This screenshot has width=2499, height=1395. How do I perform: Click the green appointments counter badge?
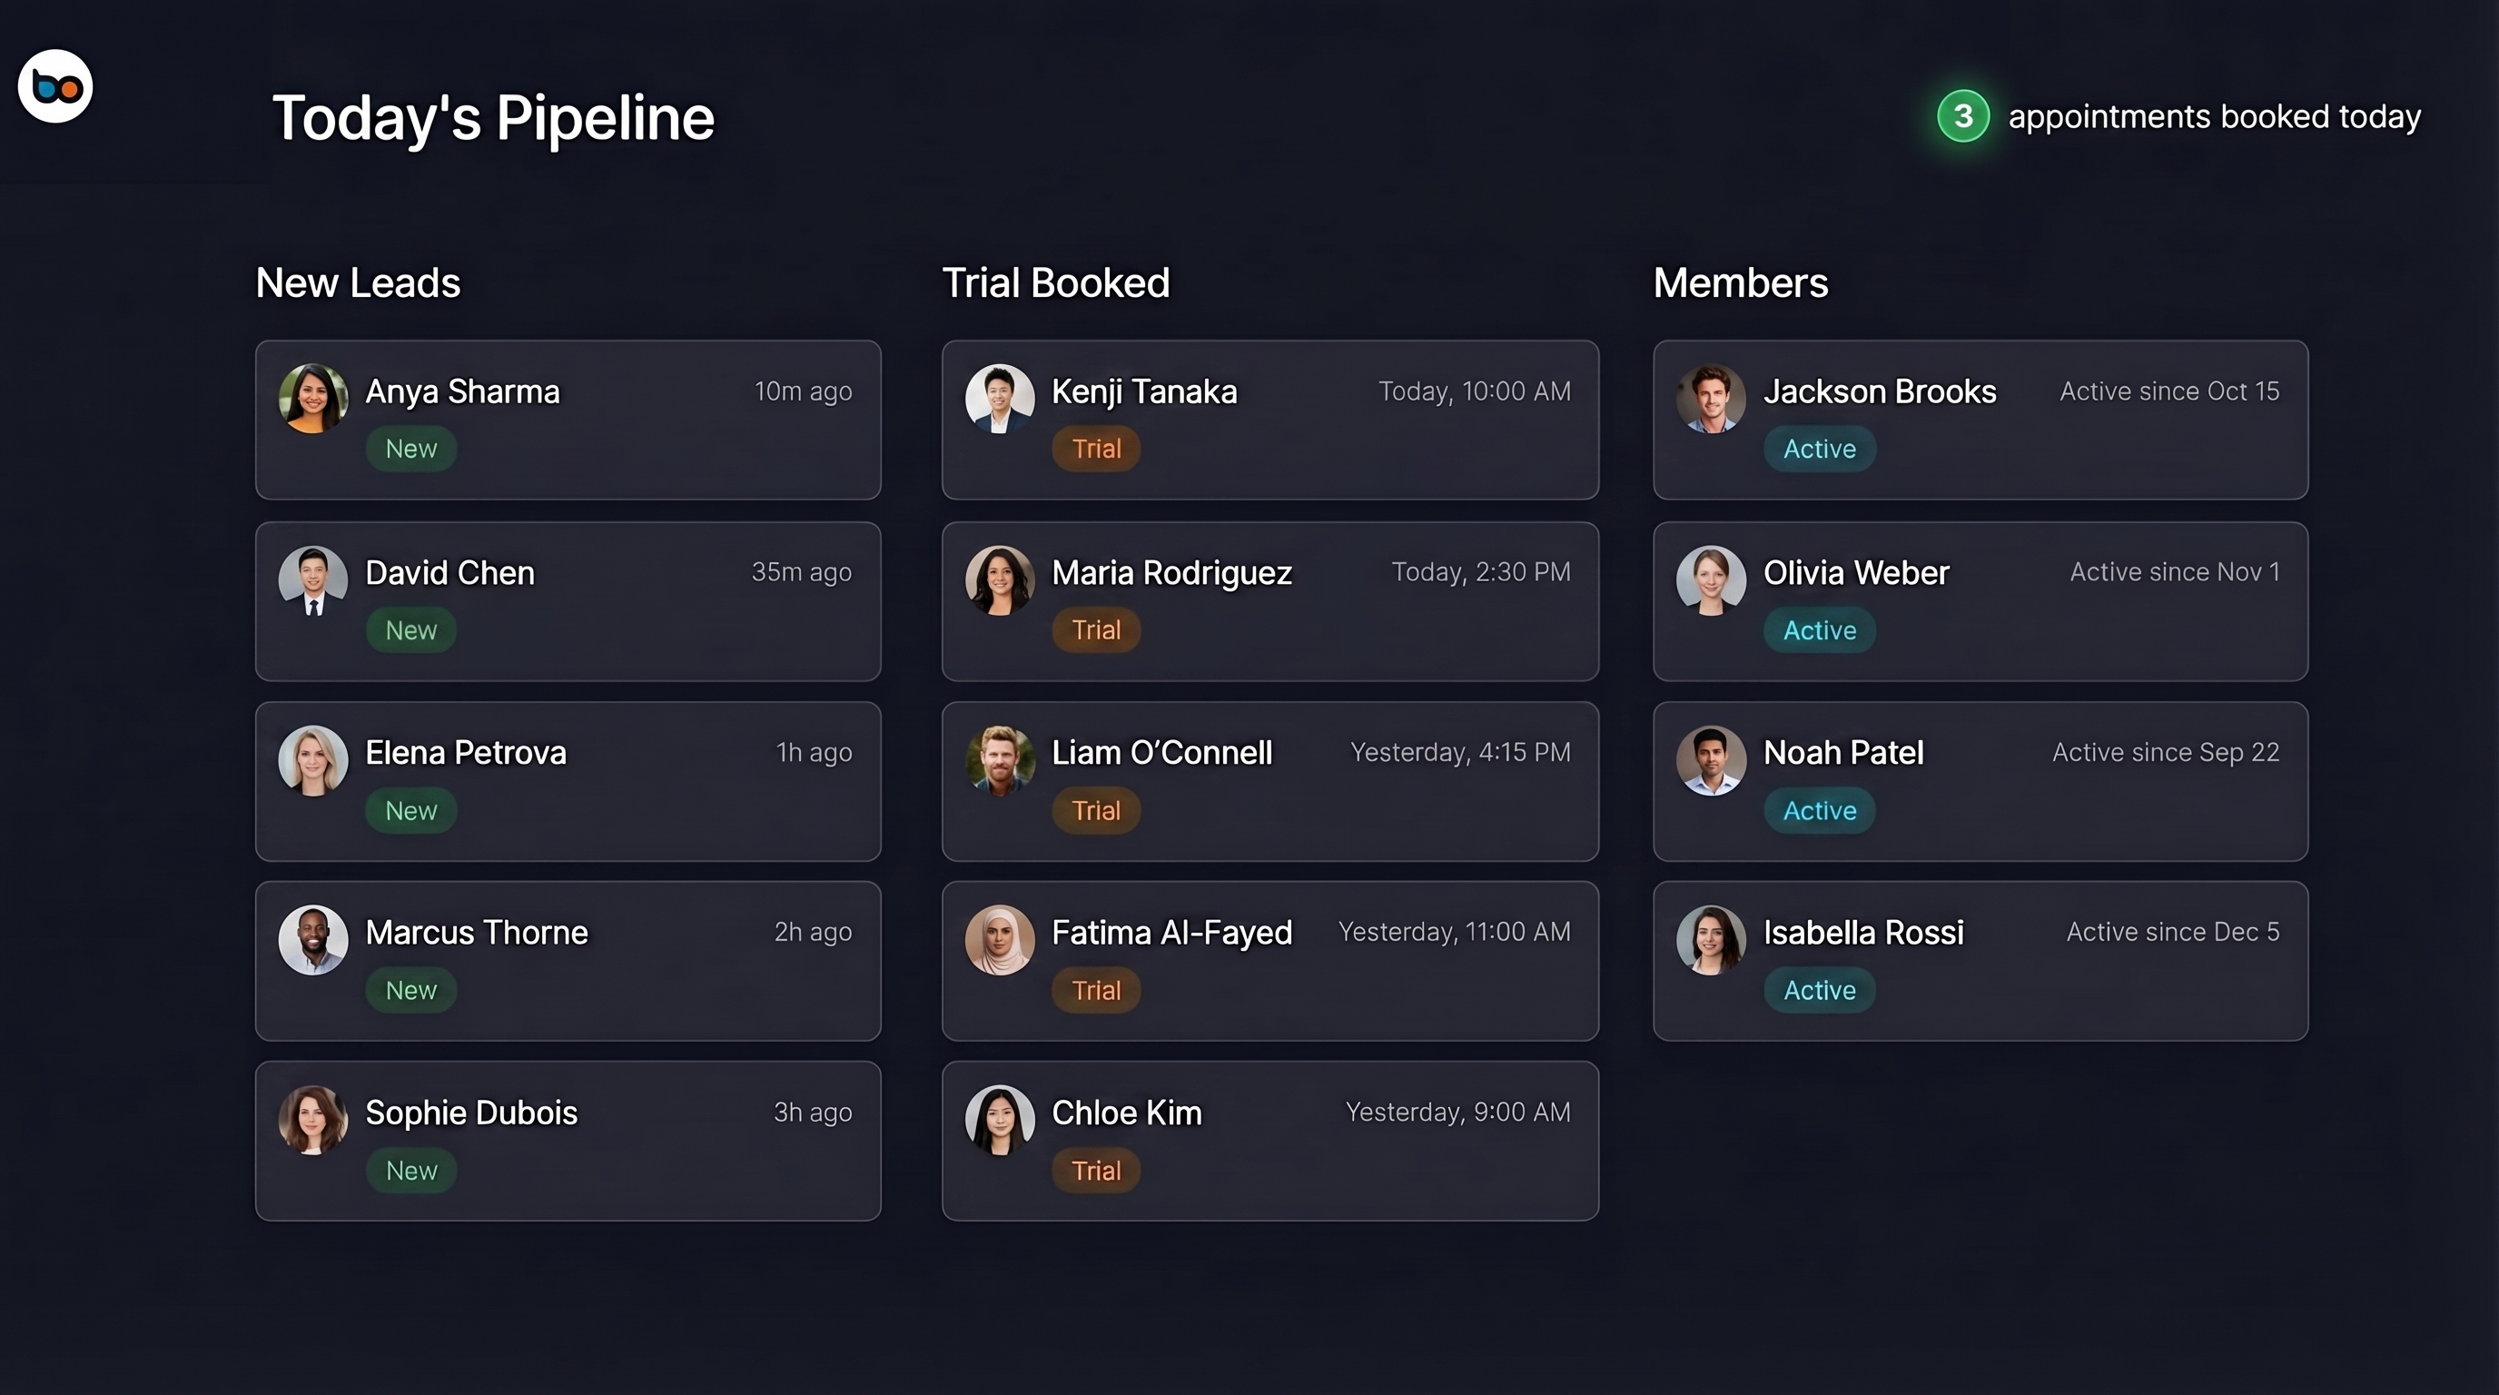[1961, 115]
